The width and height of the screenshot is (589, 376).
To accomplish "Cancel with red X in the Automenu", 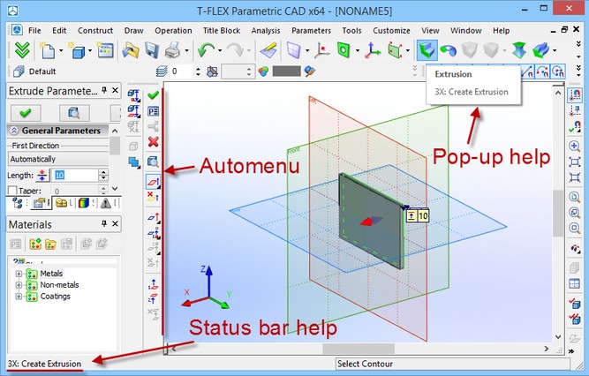I will point(153,141).
